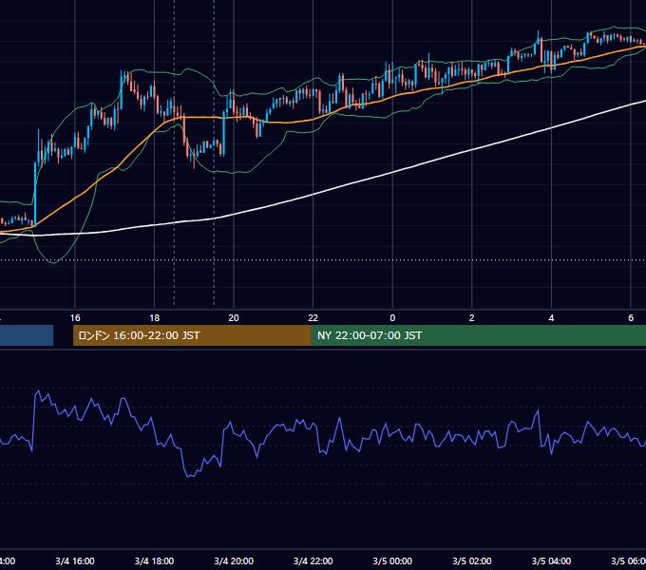Click hour label 16 on chart axis
This screenshot has height=570, width=646.
coord(75,318)
